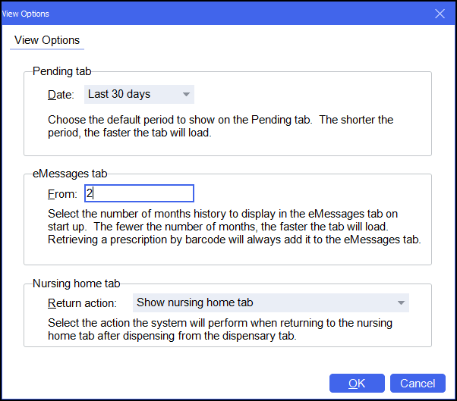The height and width of the screenshot is (401, 457).
Task: Select the View Options tab
Action: 47,40
